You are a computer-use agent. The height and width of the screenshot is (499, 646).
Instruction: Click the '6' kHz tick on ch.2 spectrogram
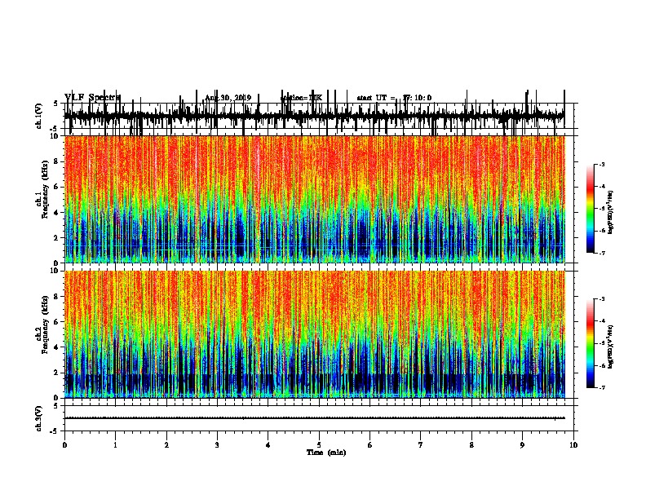(56, 322)
